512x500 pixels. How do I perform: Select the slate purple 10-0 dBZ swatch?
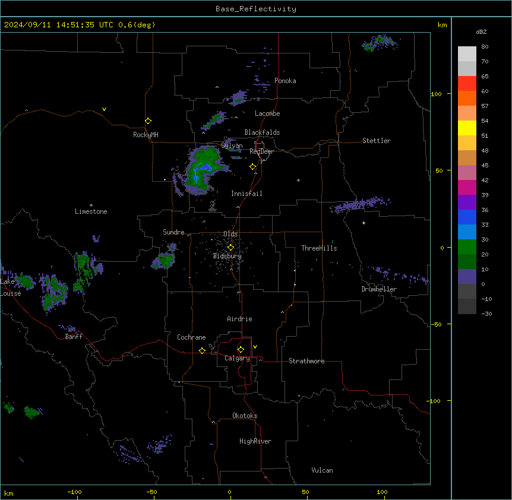coord(467,277)
